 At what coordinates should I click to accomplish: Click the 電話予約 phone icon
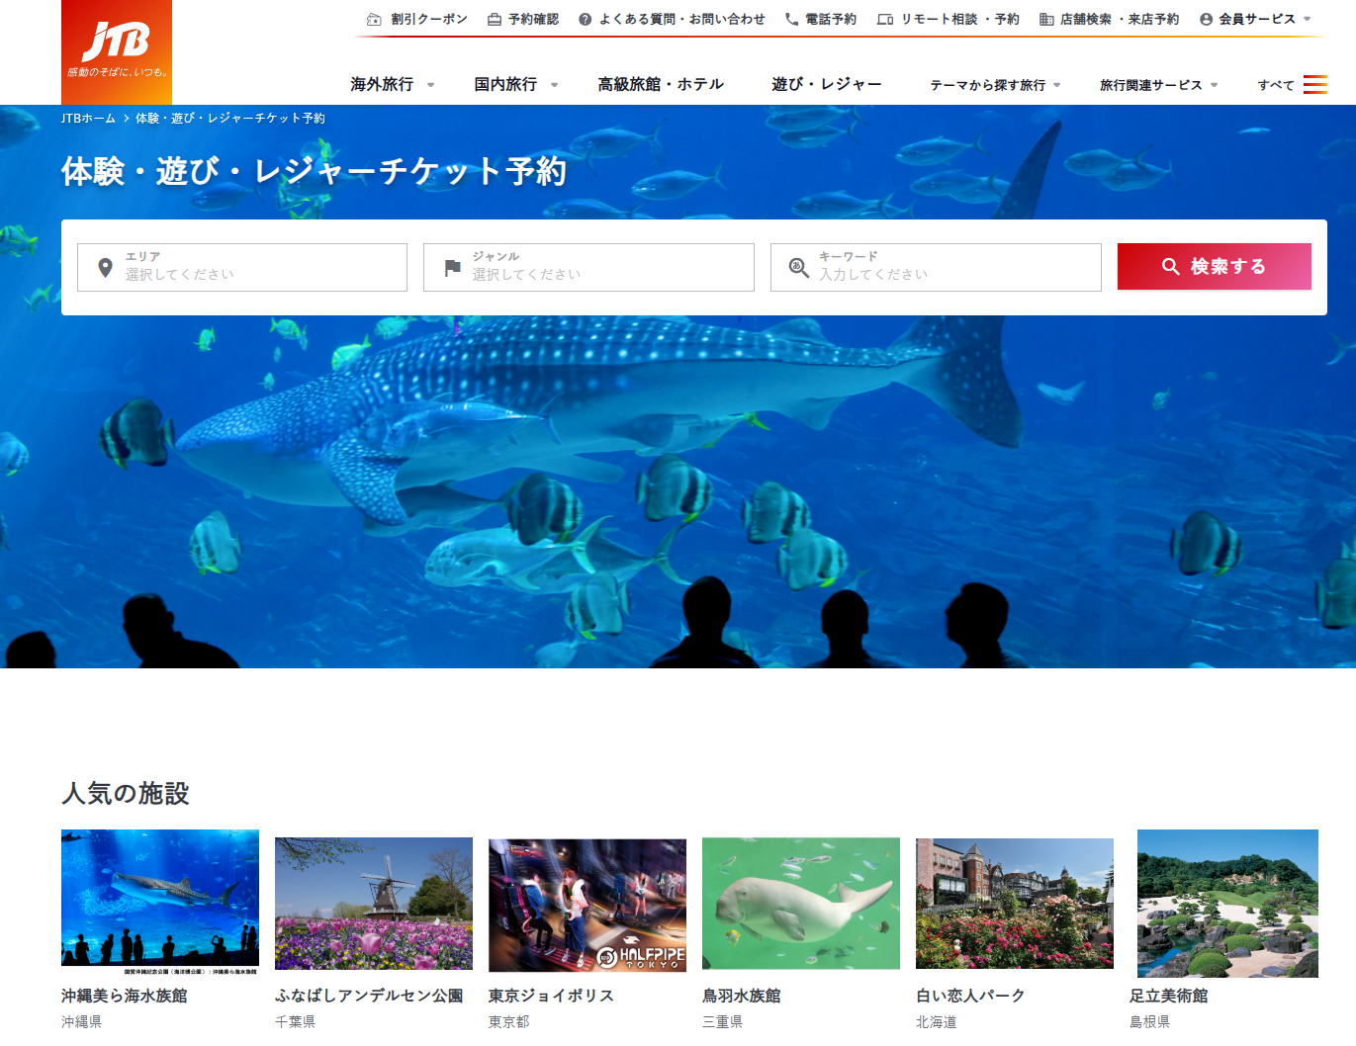click(792, 19)
